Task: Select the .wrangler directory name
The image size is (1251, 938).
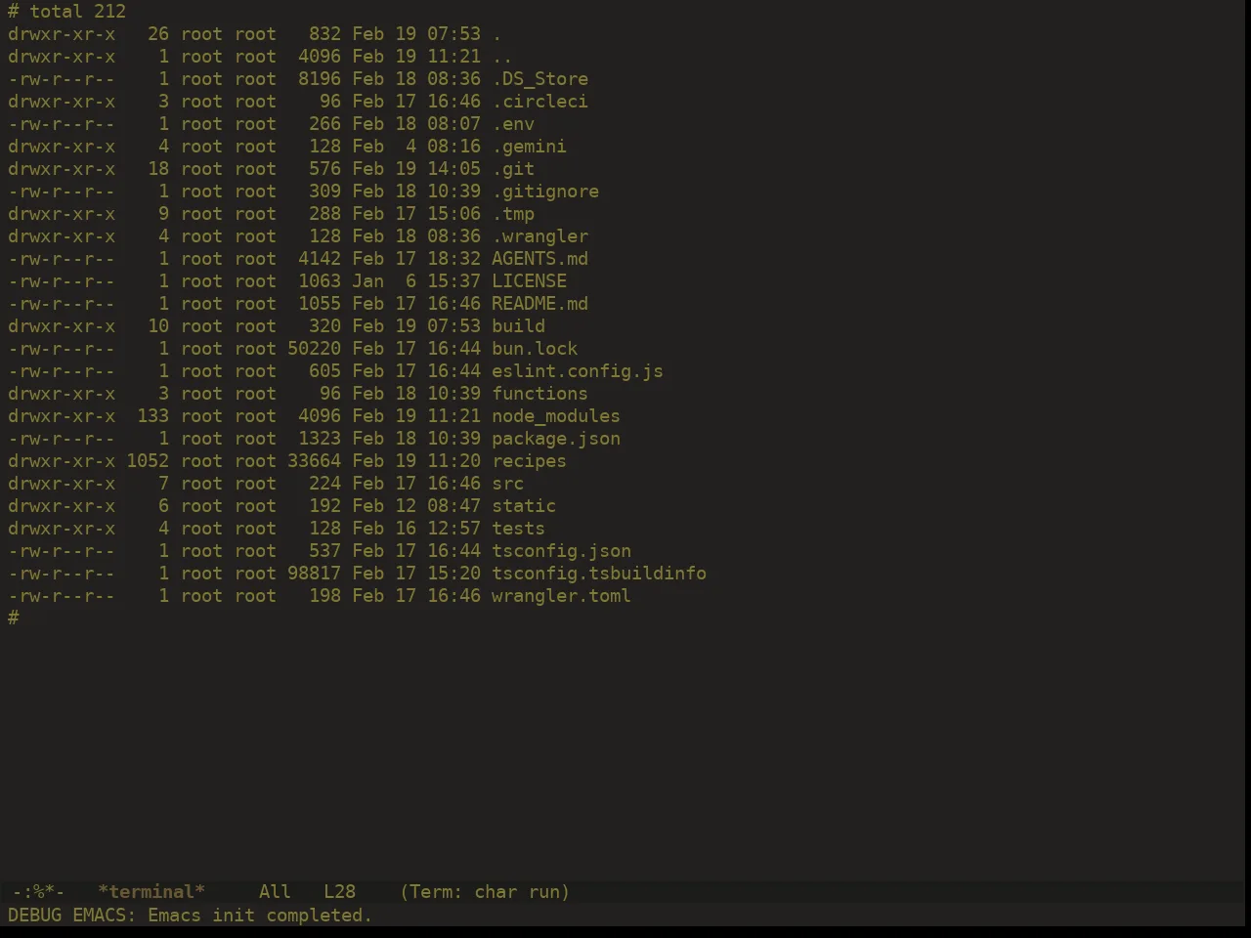Action: pyautogui.click(x=539, y=236)
